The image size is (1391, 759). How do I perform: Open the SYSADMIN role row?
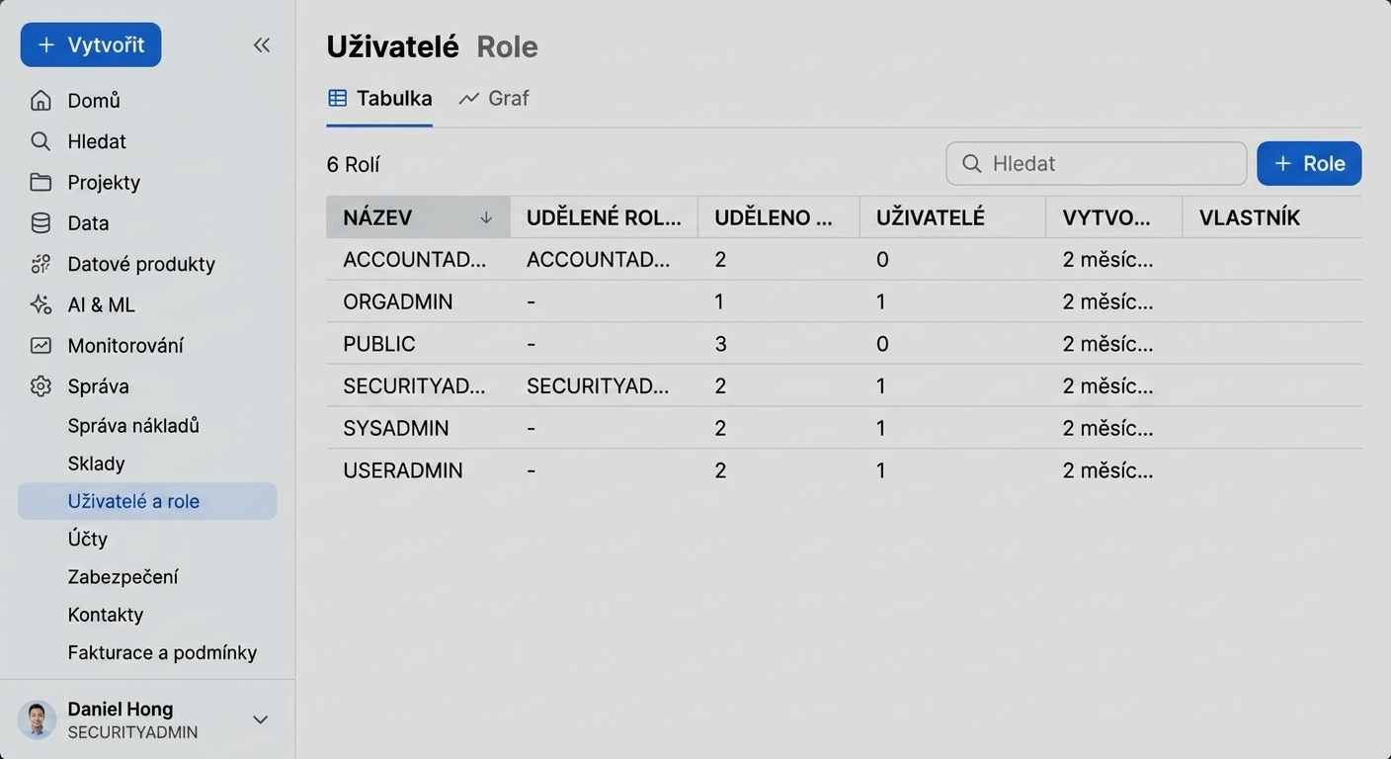(844, 428)
